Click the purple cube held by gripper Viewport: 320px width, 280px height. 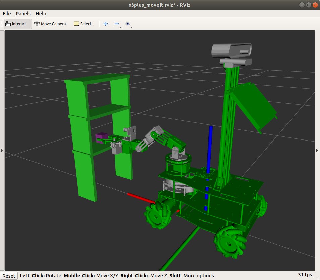coord(102,138)
